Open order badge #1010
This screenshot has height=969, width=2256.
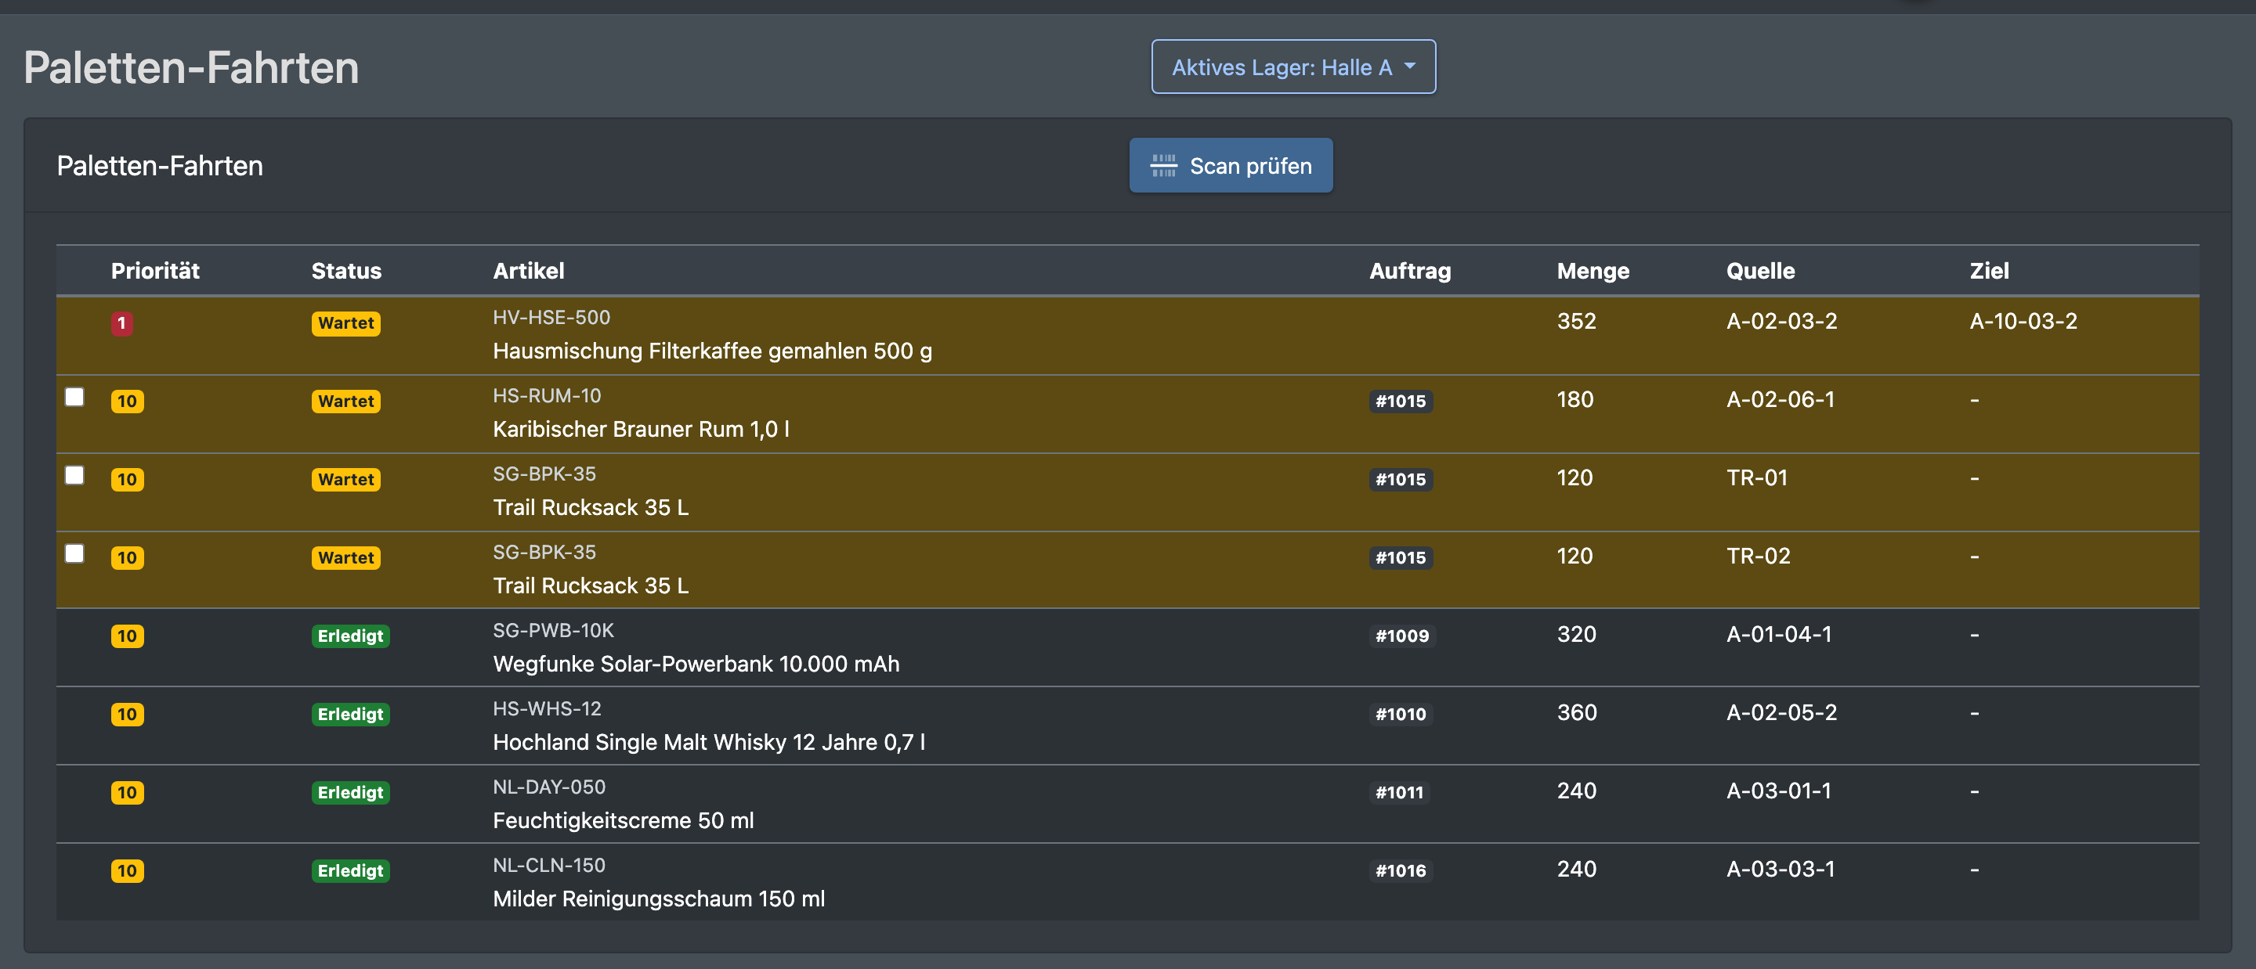(1401, 715)
